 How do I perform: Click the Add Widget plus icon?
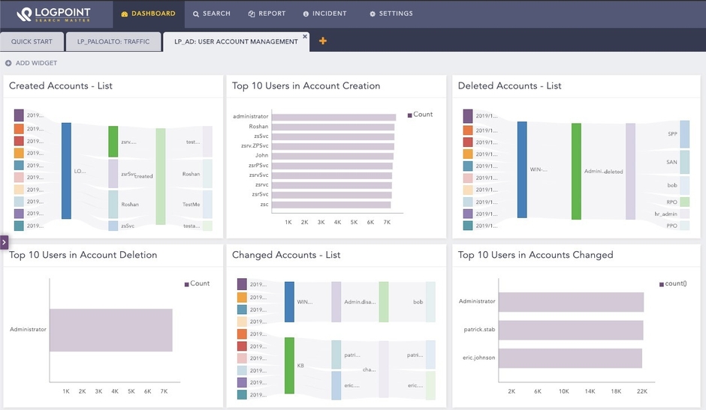coord(8,63)
